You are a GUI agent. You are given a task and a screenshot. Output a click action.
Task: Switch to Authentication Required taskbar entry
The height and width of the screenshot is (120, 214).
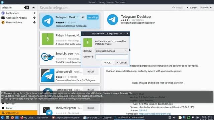click(x=129, y=118)
